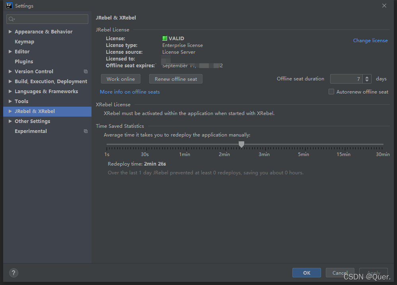Click Renew offline seat button

[176, 79]
